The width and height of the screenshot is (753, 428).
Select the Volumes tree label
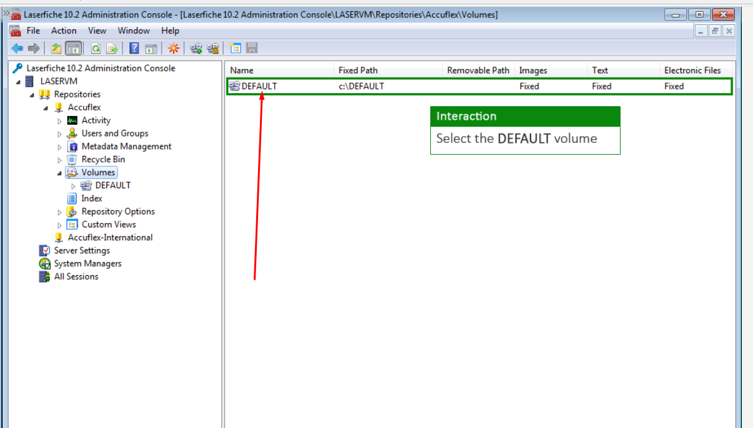[98, 173]
